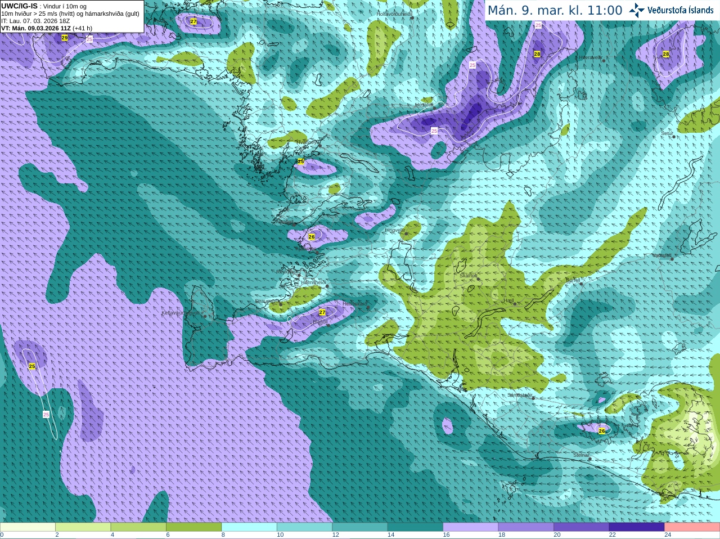Select the 16–18 m/s lilac swatch
Viewport: 720px width, 539px height.
471,527
